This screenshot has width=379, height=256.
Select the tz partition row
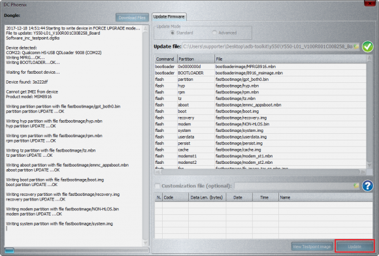click(260, 99)
